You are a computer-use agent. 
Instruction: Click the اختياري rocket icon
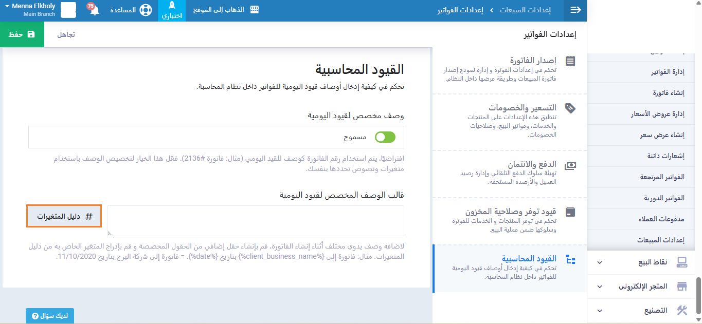(172, 6)
